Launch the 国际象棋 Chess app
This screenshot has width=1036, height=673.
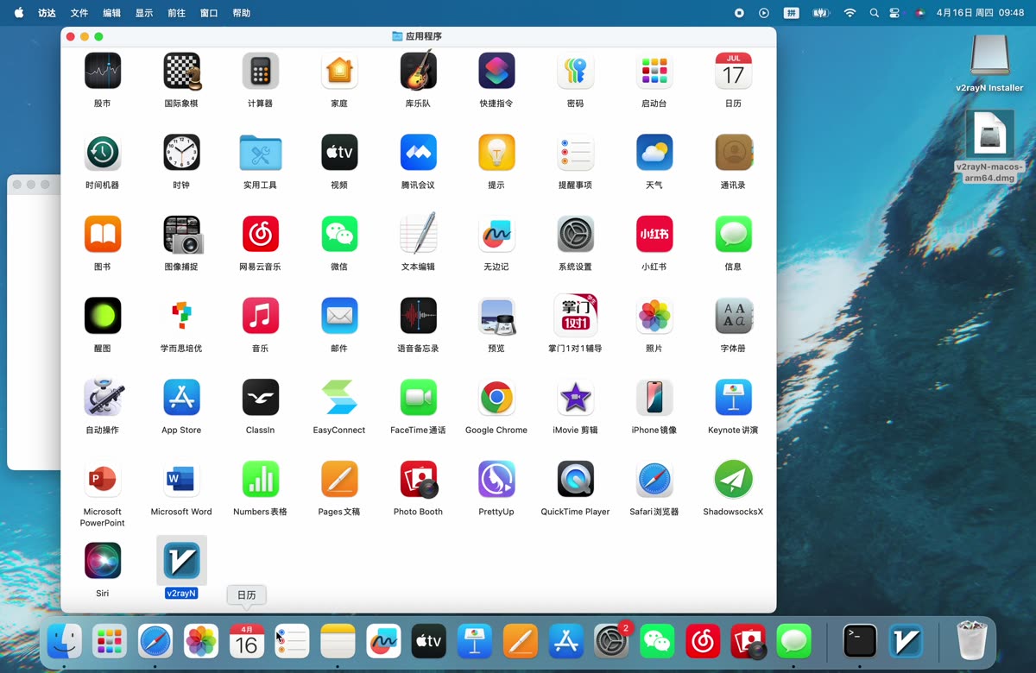pyautogui.click(x=181, y=71)
